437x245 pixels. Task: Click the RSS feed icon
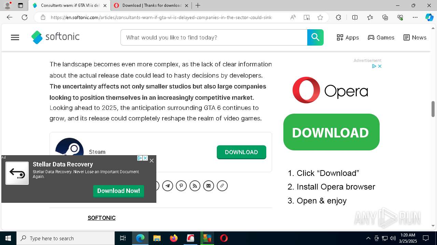[195, 186]
